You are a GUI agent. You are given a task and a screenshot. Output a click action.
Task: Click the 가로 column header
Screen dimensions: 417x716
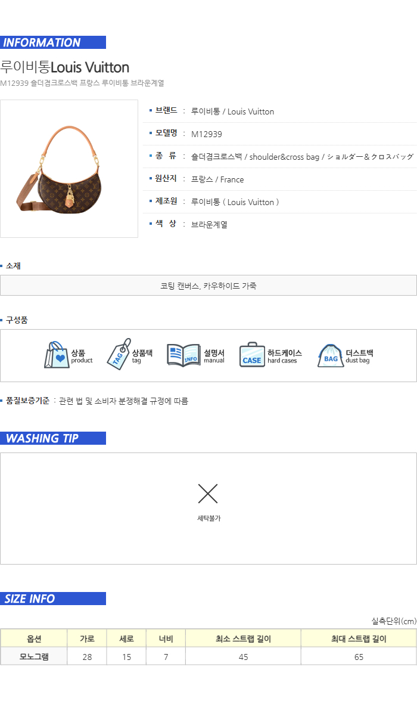[x=87, y=638]
